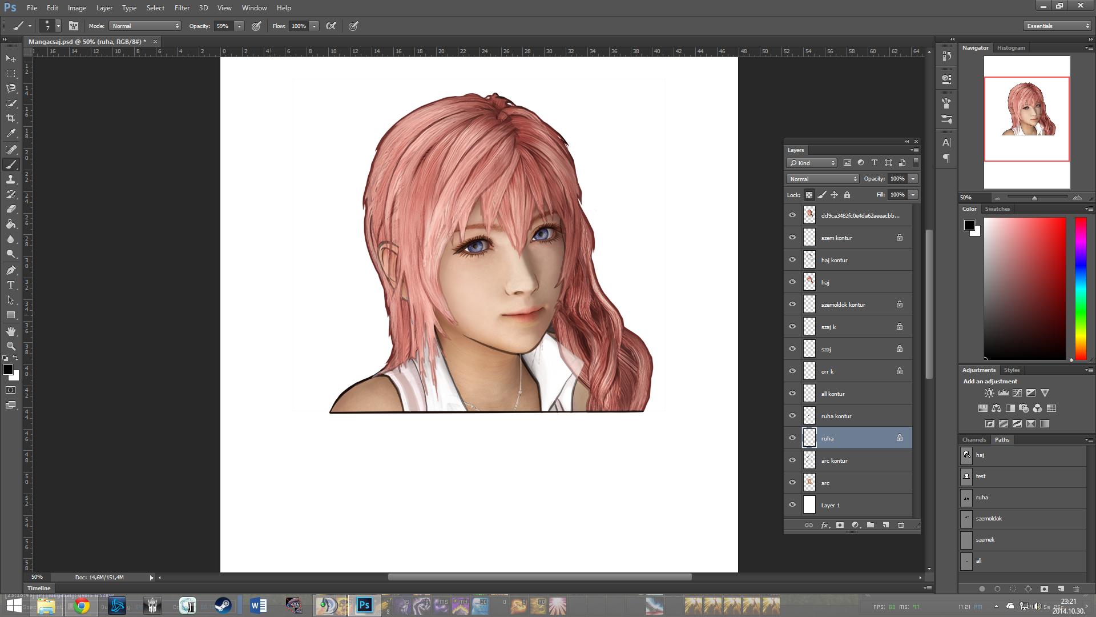Open the Select menu
The image size is (1096, 617).
point(155,8)
